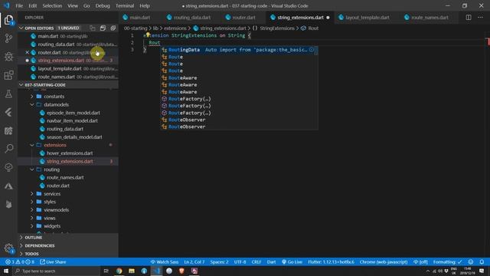Expand the Outline section
490x276 pixels.
pos(21,238)
